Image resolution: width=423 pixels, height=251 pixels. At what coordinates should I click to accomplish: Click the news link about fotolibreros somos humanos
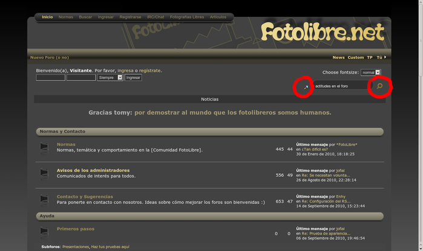pos(233,112)
